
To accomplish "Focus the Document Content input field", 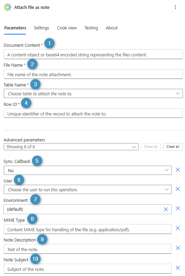I will 93,54.
